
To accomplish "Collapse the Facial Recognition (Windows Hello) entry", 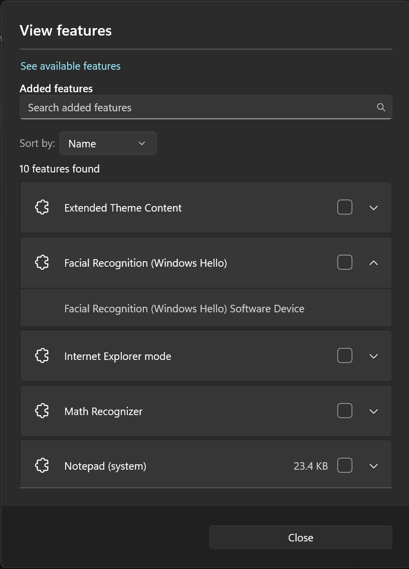I will tap(373, 262).
